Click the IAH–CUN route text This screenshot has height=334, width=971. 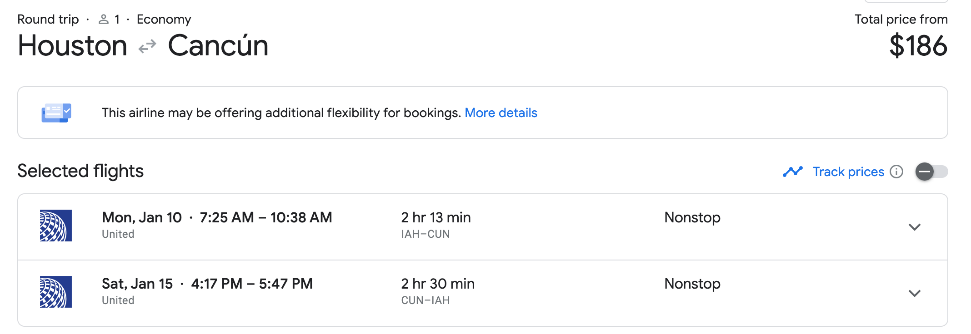tap(425, 234)
